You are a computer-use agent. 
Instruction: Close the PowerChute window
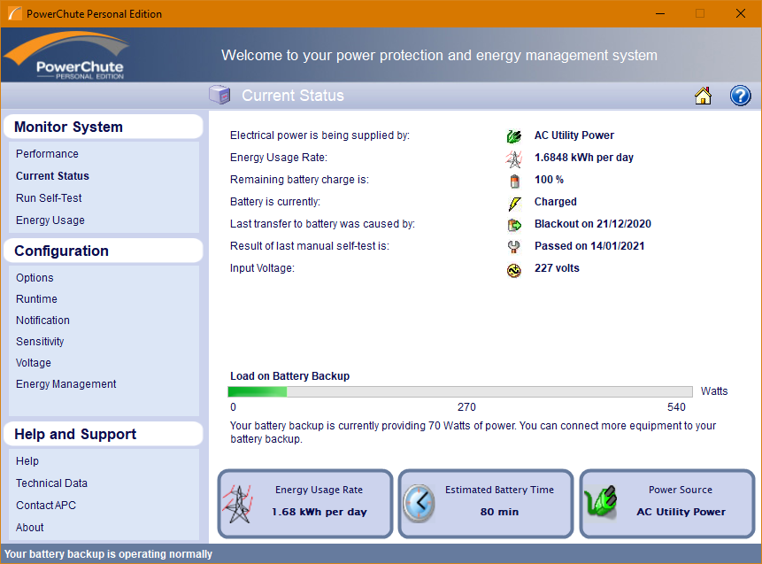[x=740, y=13]
